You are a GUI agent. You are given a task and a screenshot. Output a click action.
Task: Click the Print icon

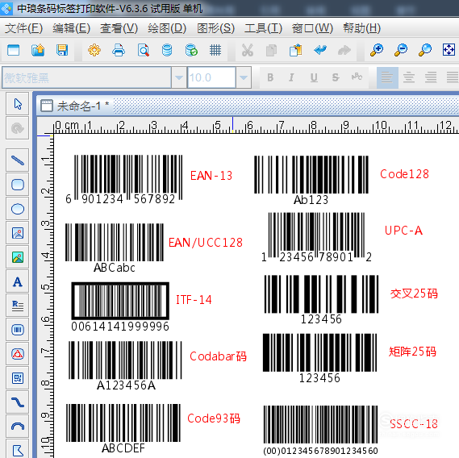(x=119, y=50)
